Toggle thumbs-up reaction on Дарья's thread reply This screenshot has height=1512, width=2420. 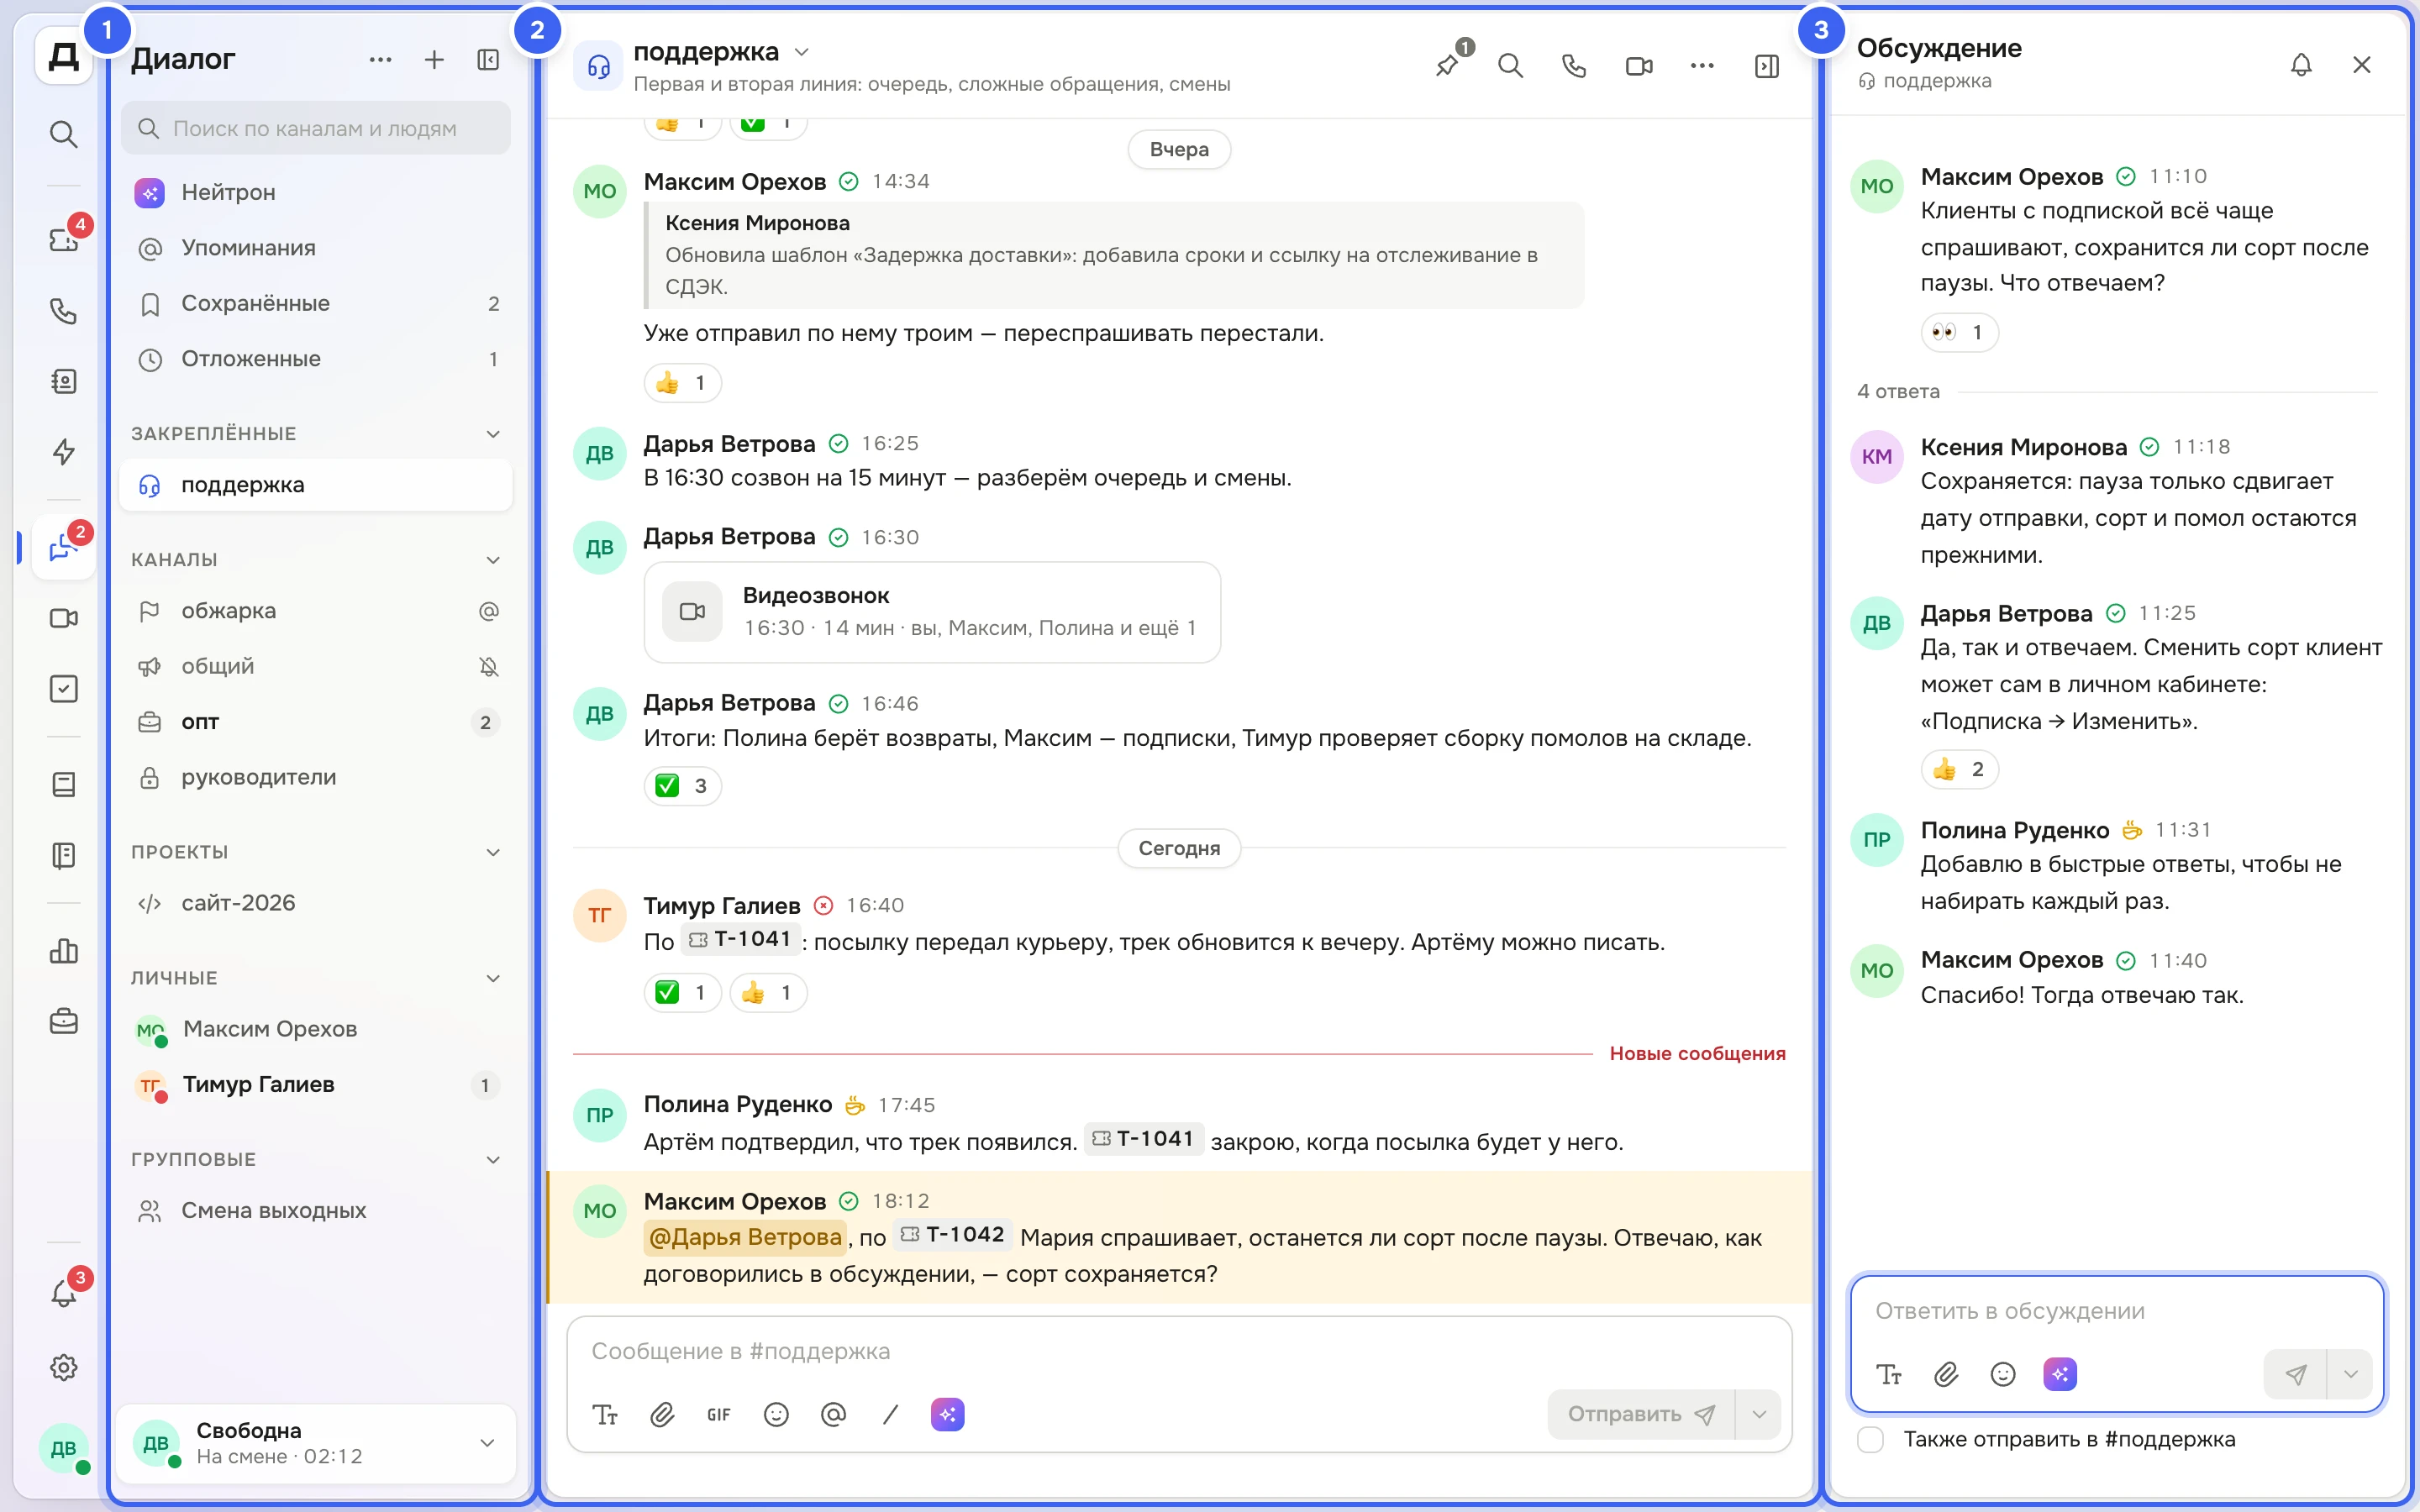(1959, 769)
